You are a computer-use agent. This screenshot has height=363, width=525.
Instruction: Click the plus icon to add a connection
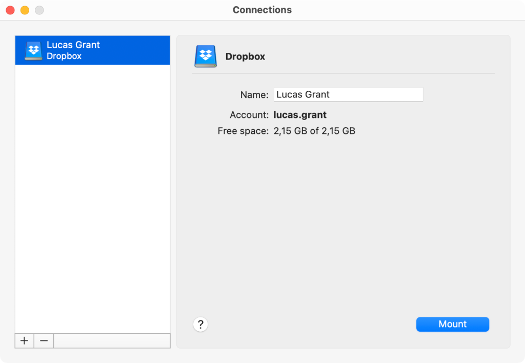pos(24,340)
